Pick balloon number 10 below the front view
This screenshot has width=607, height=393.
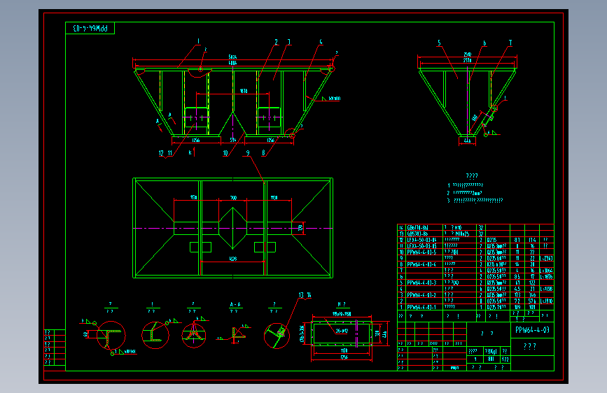tap(225, 152)
